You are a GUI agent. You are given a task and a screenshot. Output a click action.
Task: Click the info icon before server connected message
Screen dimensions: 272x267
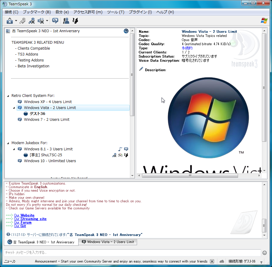click(8, 235)
